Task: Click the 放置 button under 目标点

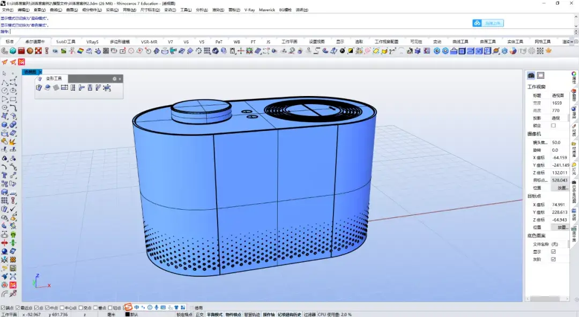Action: pos(562,227)
